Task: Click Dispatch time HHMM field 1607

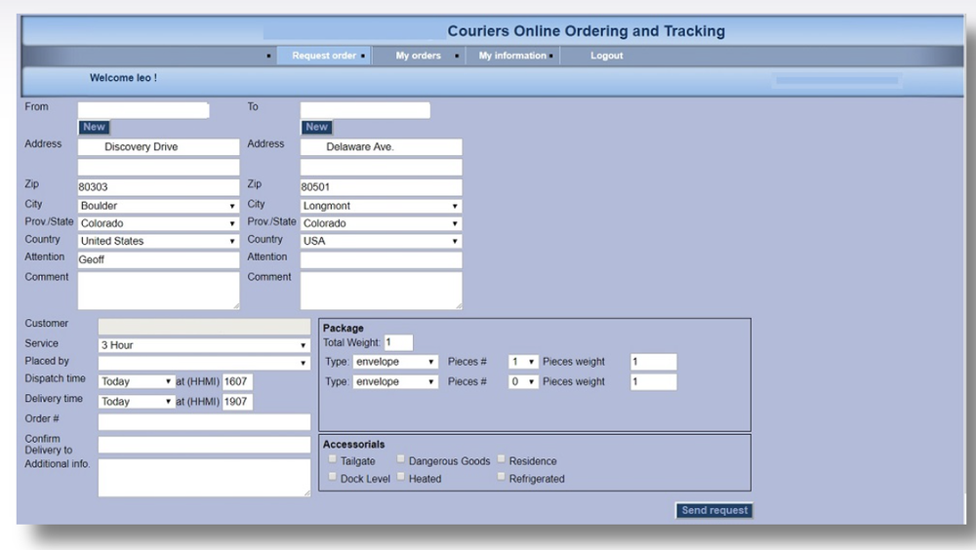Action: coord(237,381)
